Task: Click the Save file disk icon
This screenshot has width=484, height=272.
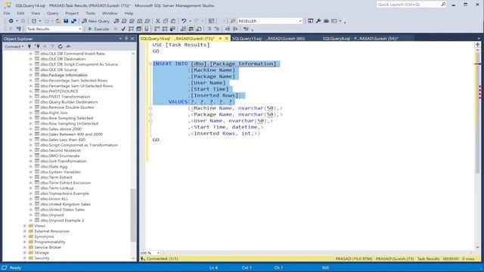Action: pos(66,21)
